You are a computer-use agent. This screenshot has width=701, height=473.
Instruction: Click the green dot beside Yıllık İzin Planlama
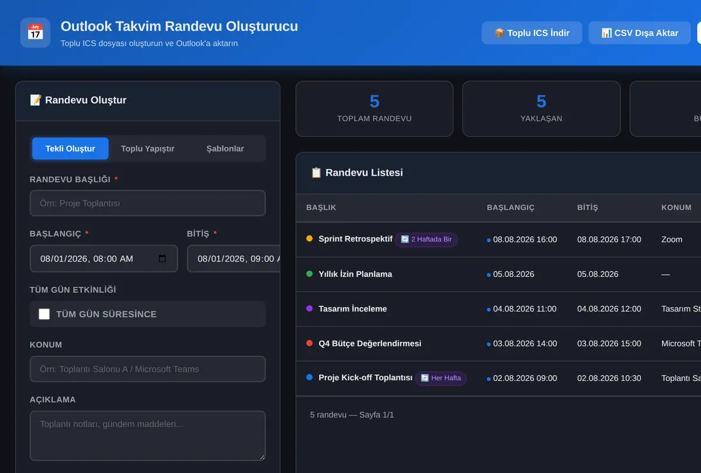310,274
